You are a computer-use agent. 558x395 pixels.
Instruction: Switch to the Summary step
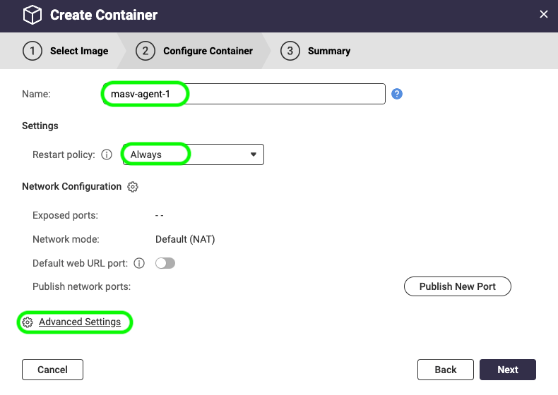point(328,51)
